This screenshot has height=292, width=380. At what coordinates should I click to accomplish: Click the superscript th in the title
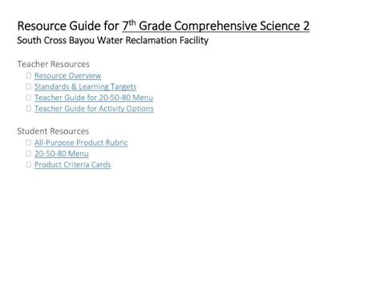pos(132,23)
